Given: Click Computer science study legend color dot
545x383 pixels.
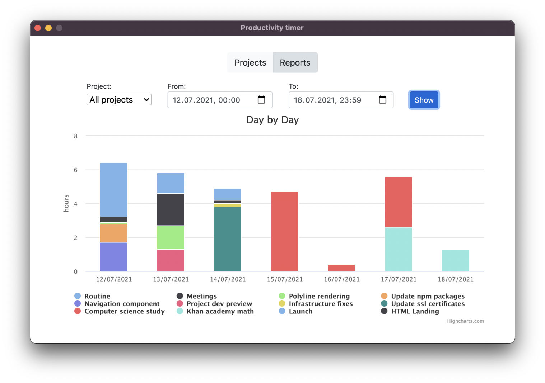Looking at the screenshot, I should click(78, 311).
